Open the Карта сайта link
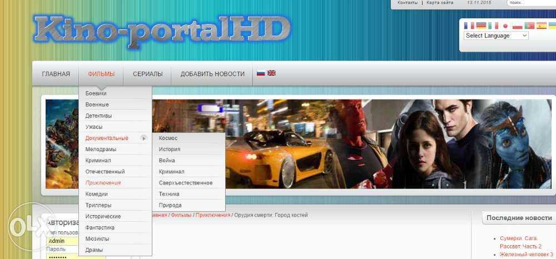 pos(440,2)
